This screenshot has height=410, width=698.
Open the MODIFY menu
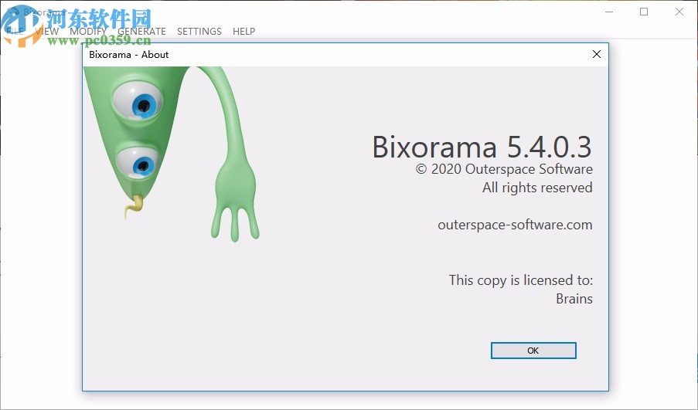(x=88, y=31)
